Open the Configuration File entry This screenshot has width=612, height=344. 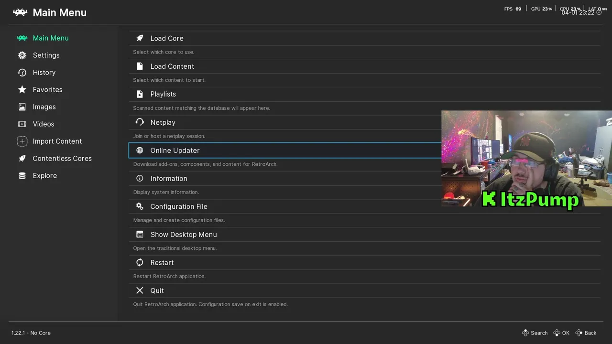pos(364,206)
